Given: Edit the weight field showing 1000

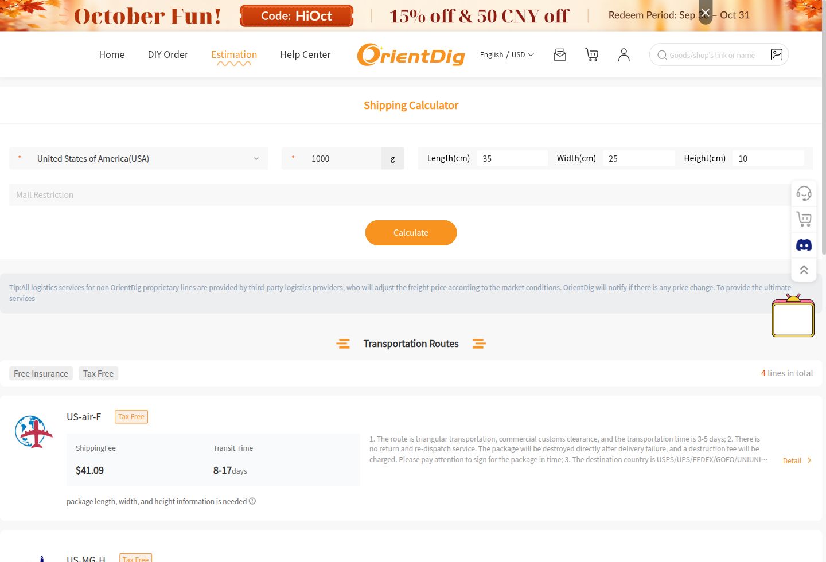Looking at the screenshot, I should pyautogui.click(x=344, y=158).
